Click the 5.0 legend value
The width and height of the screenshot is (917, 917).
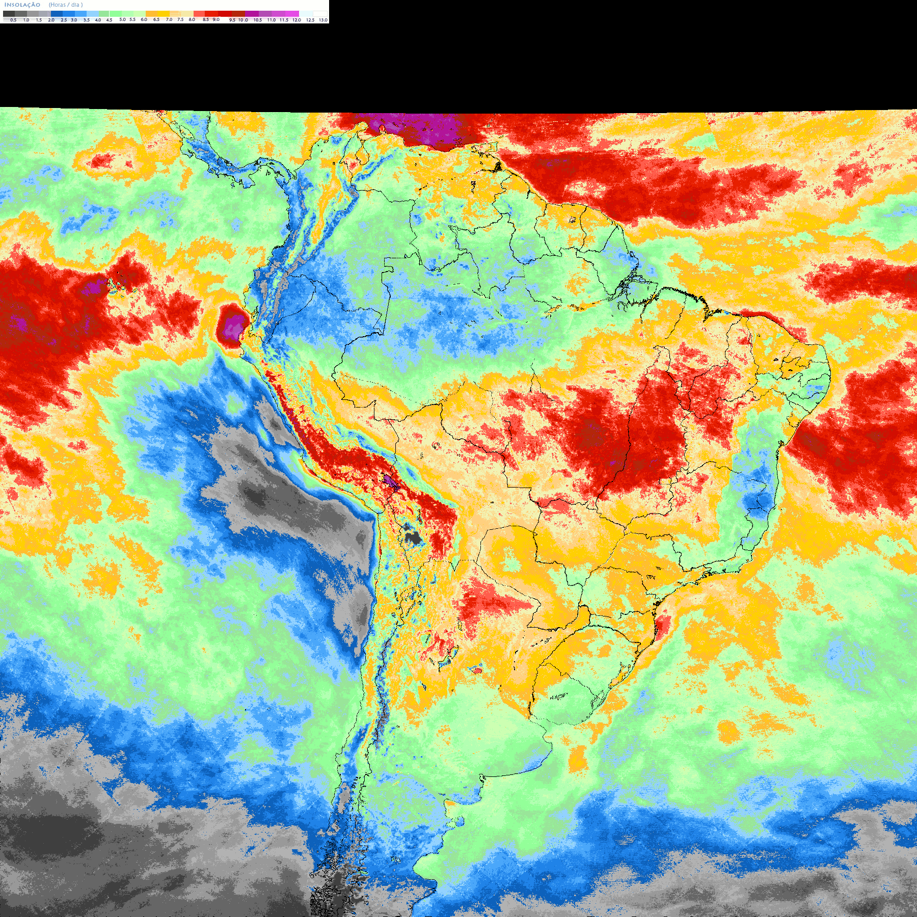coord(122,19)
